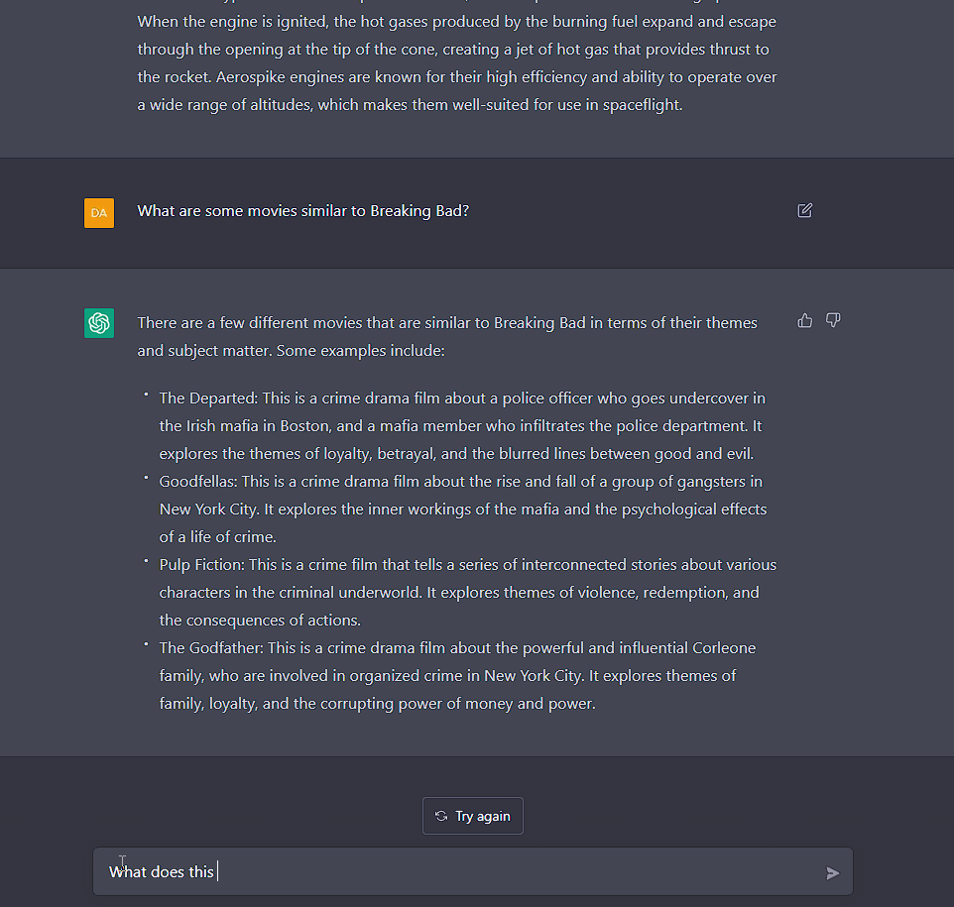Click the ChatGPT logo avatar
The image size is (954, 907).
point(99,322)
